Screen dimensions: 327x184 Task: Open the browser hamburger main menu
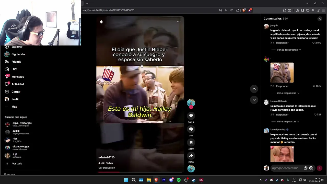(x=323, y=10)
